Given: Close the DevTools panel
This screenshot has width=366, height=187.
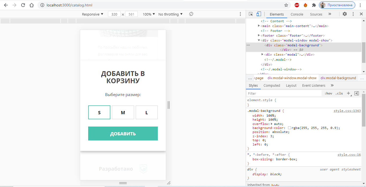Looking at the screenshot, I should click(x=361, y=14).
